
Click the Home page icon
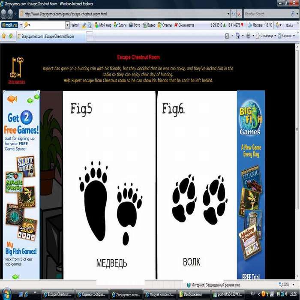click(x=237, y=36)
